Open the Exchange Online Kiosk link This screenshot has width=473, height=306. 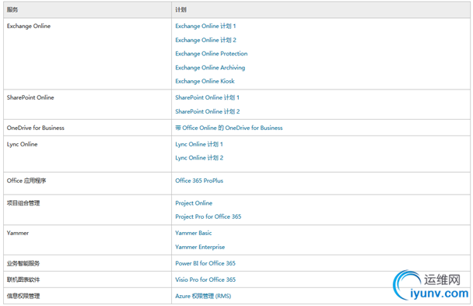205,81
